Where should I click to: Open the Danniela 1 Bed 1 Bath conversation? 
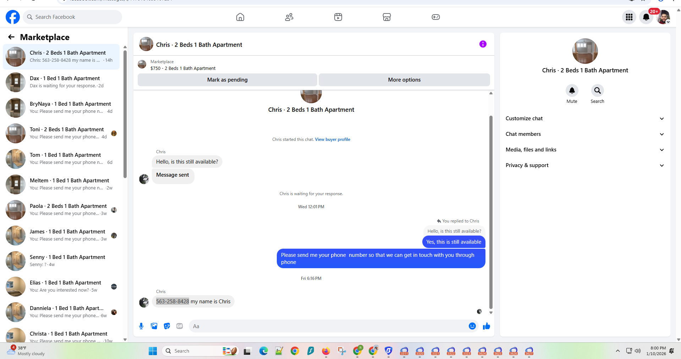click(61, 312)
